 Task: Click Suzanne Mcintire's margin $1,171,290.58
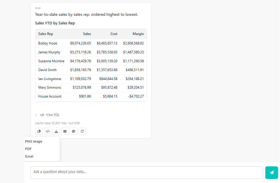[133, 61]
